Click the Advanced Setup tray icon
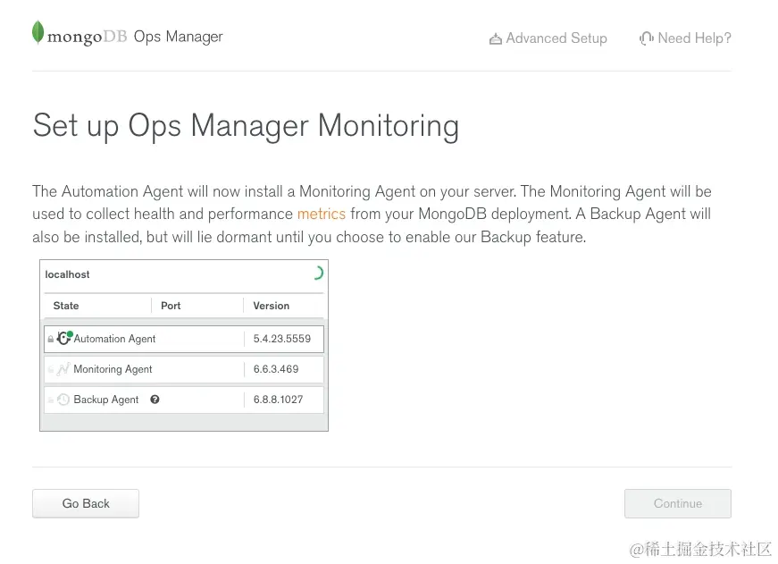Viewport: 778px width, 564px height. pos(495,38)
